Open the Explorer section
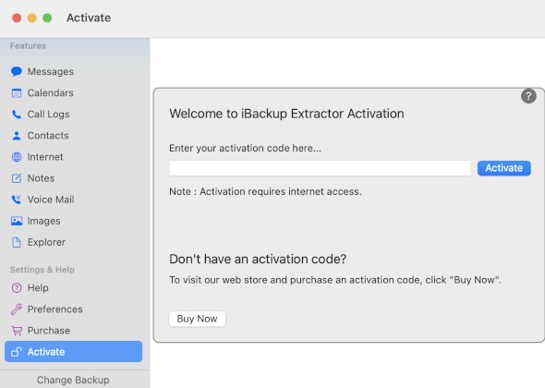Viewport: 545px width, 388px height. pos(46,242)
